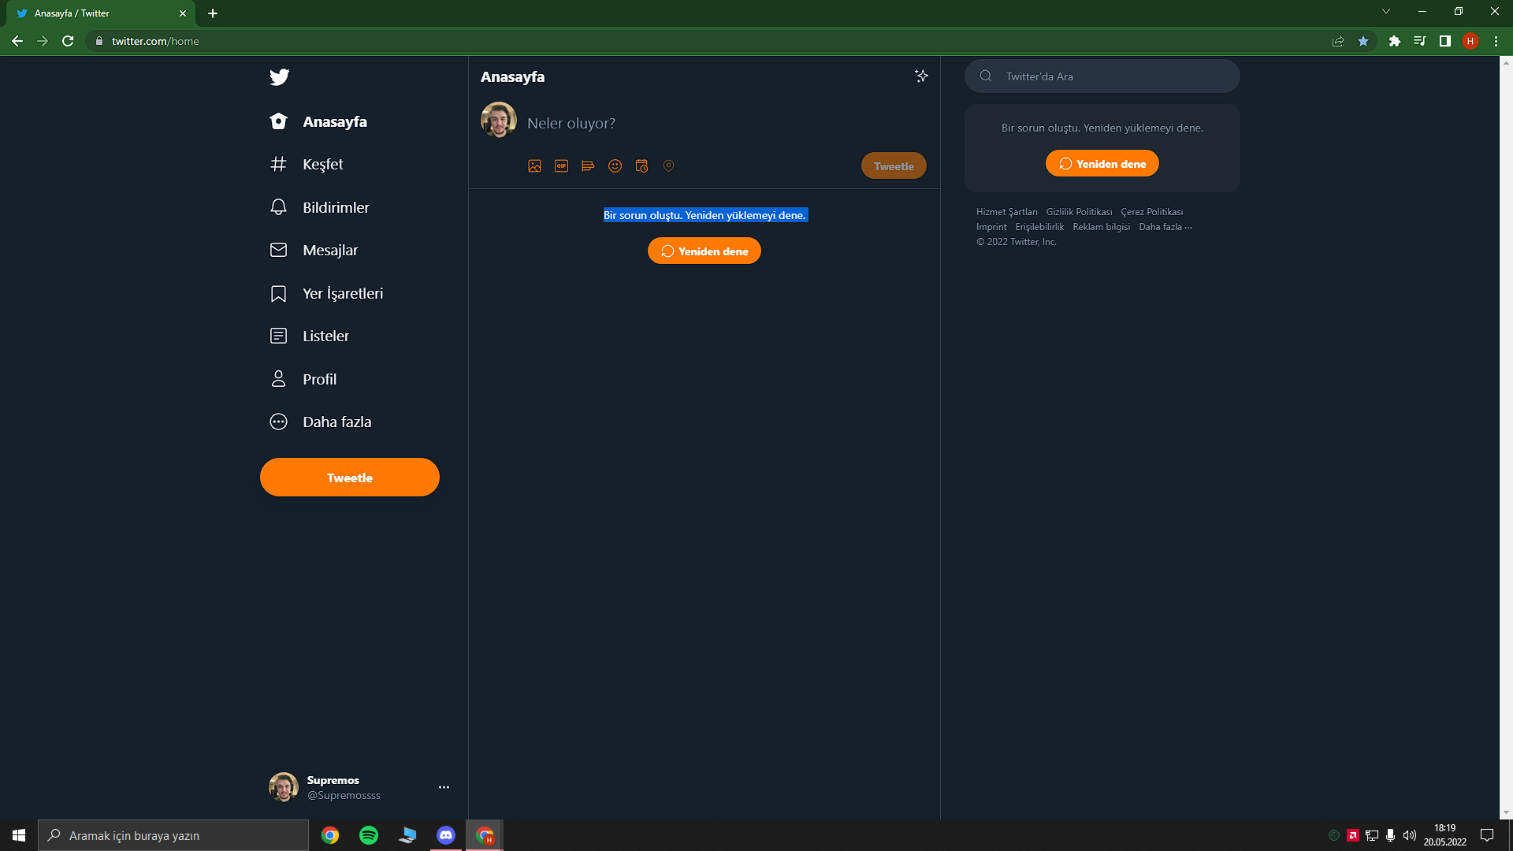The height and width of the screenshot is (851, 1513).
Task: Add a media image to tweet
Action: 534,165
